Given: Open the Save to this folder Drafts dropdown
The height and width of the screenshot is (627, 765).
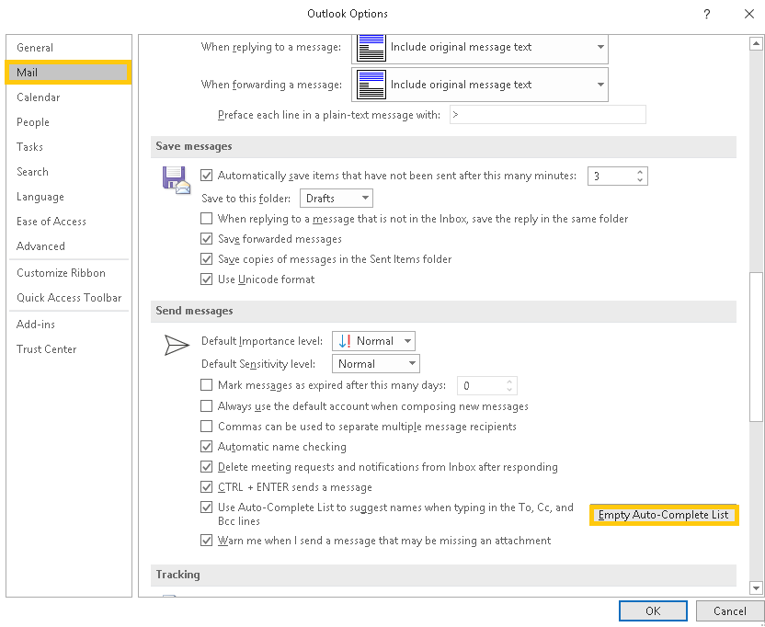Looking at the screenshot, I should click(337, 198).
